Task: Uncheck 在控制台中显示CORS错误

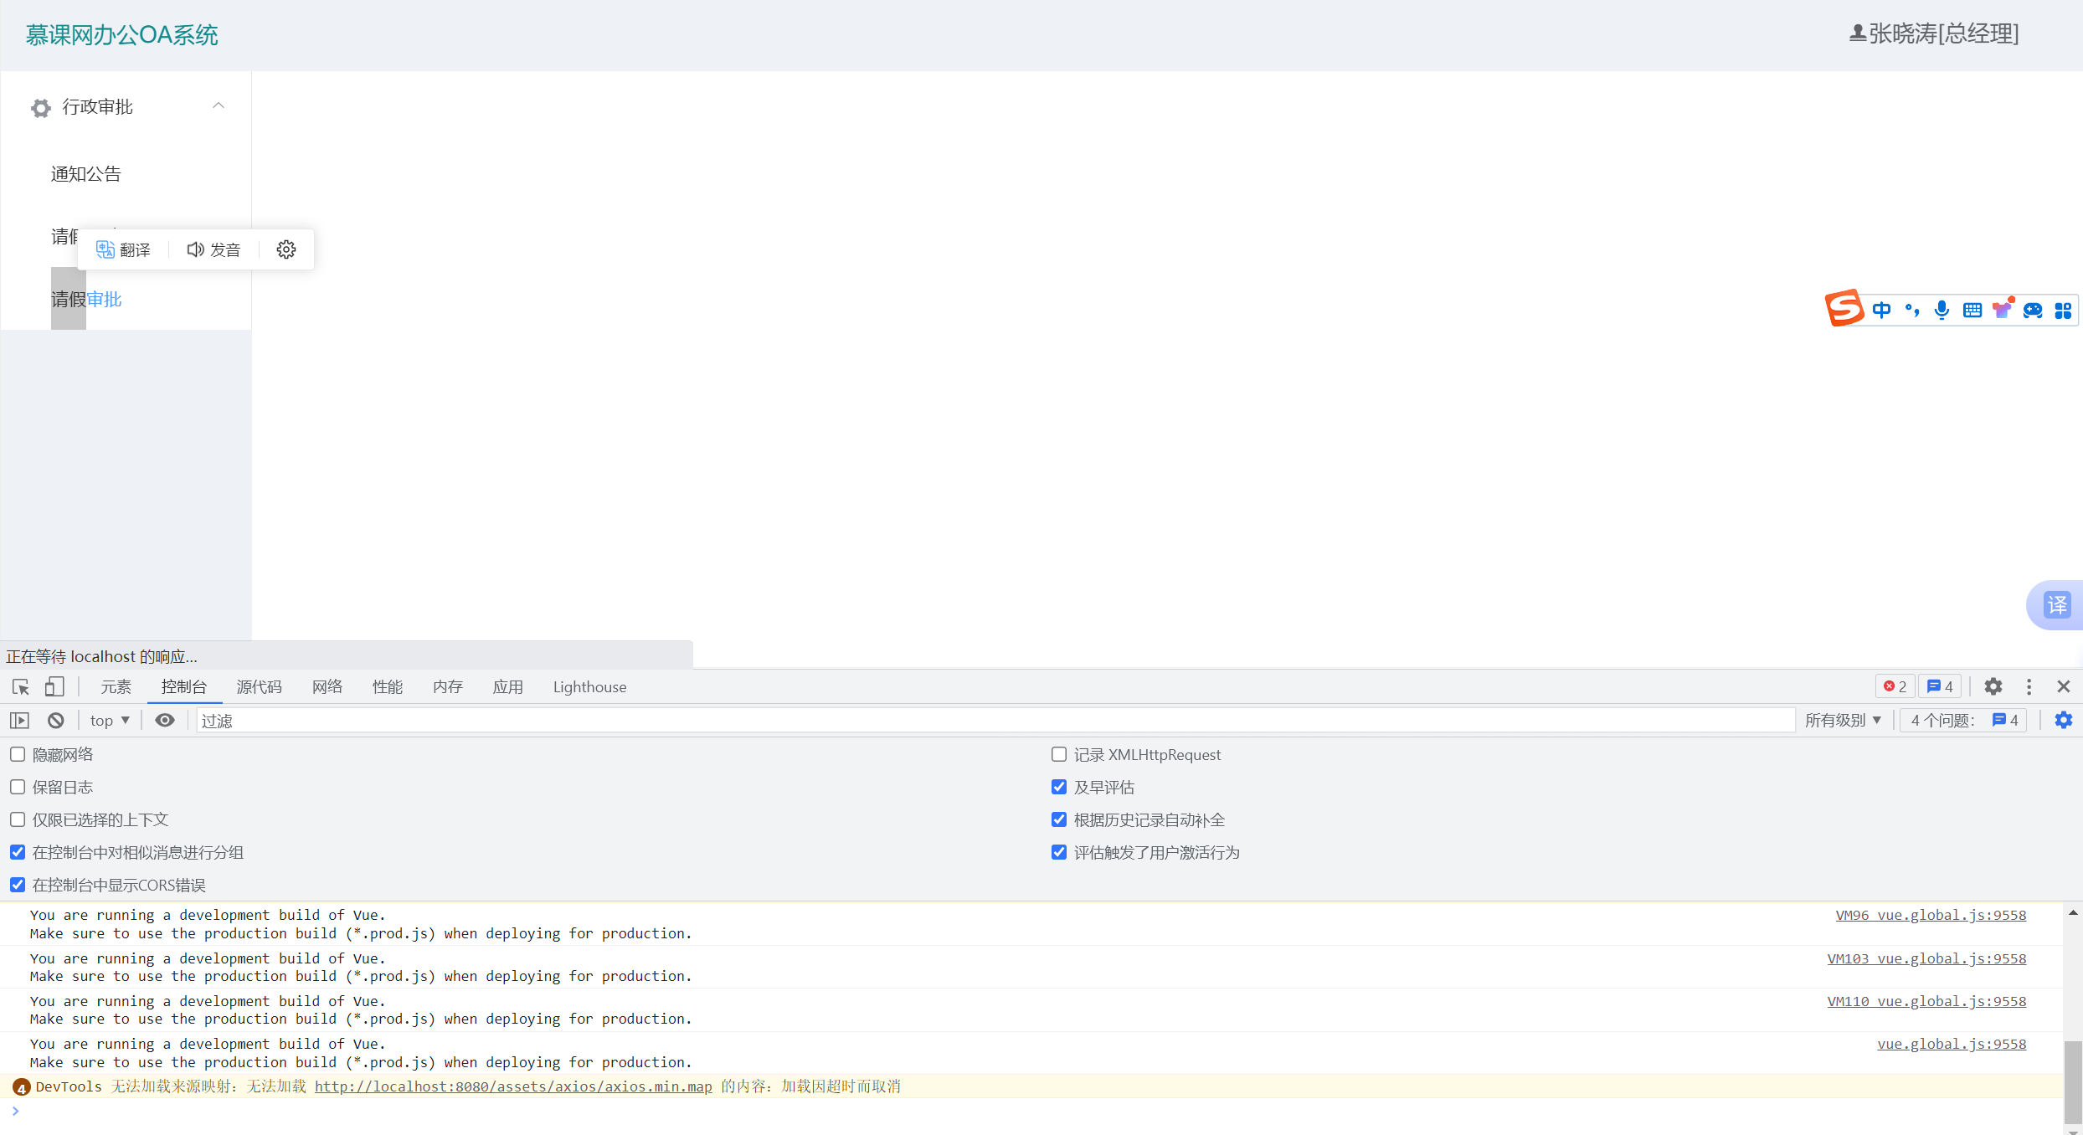Action: 18,885
